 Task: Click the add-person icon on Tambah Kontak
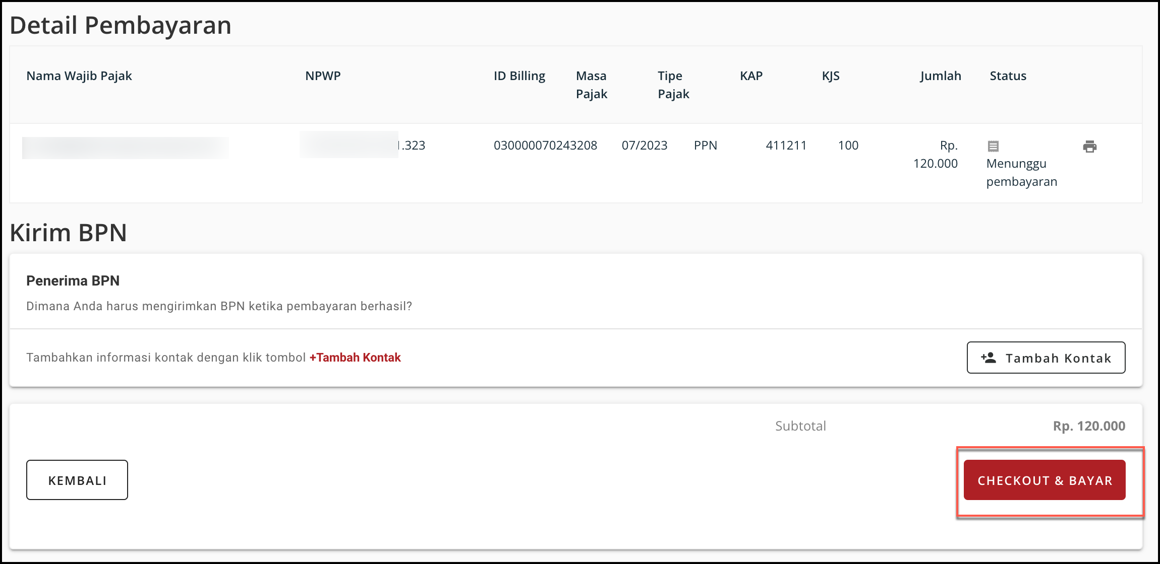989,358
